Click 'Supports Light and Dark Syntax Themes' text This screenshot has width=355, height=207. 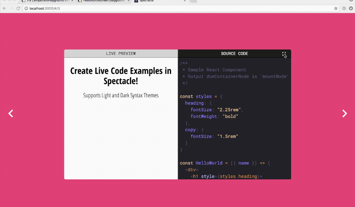pyautogui.click(x=121, y=95)
